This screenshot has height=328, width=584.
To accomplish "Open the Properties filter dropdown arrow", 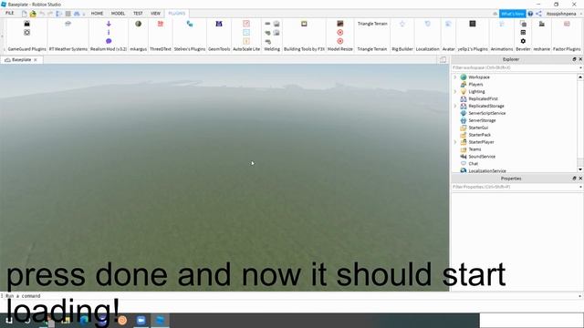I will click(x=580, y=187).
